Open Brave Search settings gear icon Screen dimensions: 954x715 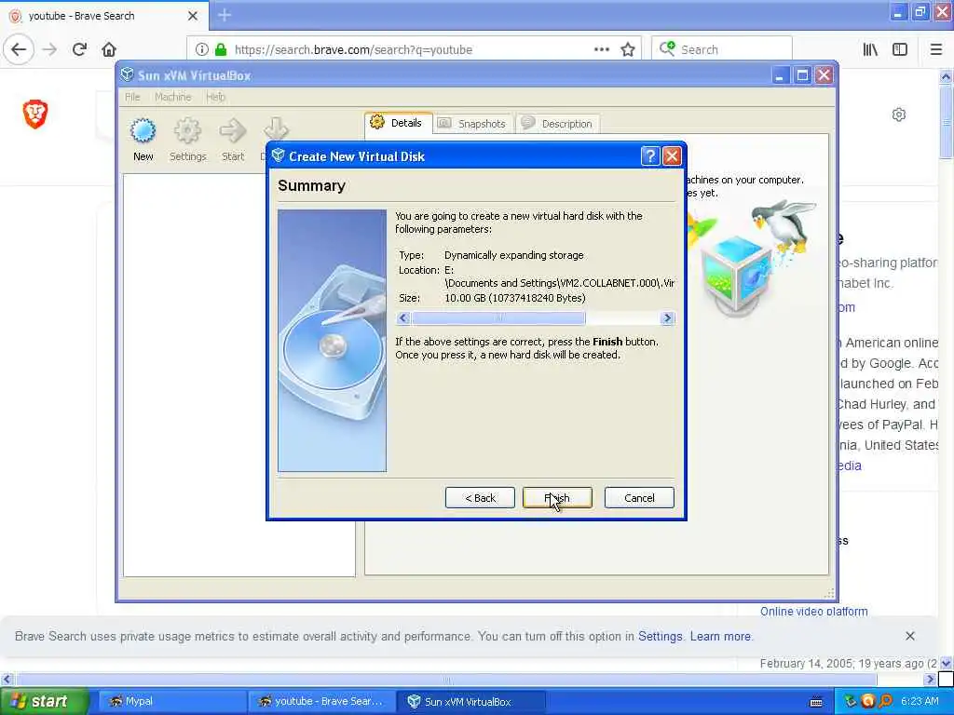(899, 115)
